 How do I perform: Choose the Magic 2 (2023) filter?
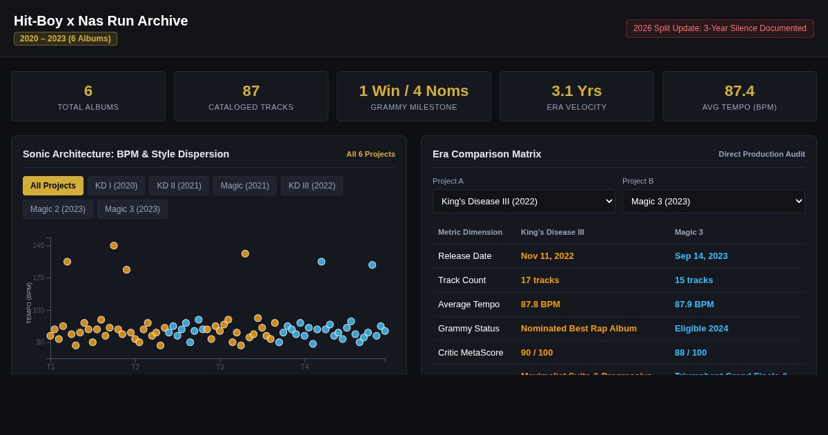tap(58, 209)
